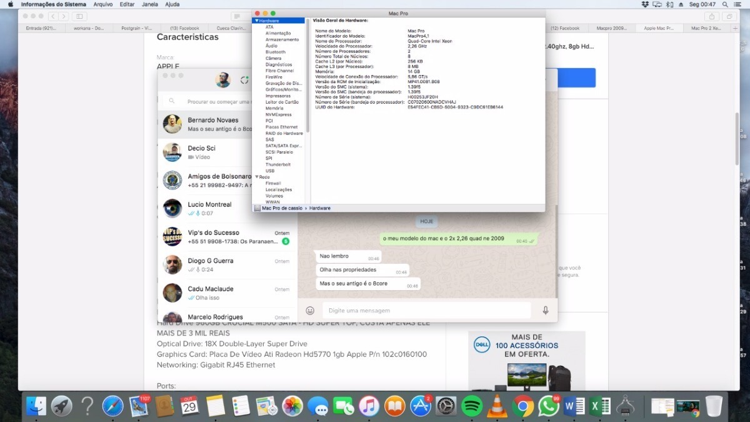Open Lucio Montreal chat in WhatsApp

click(227, 209)
